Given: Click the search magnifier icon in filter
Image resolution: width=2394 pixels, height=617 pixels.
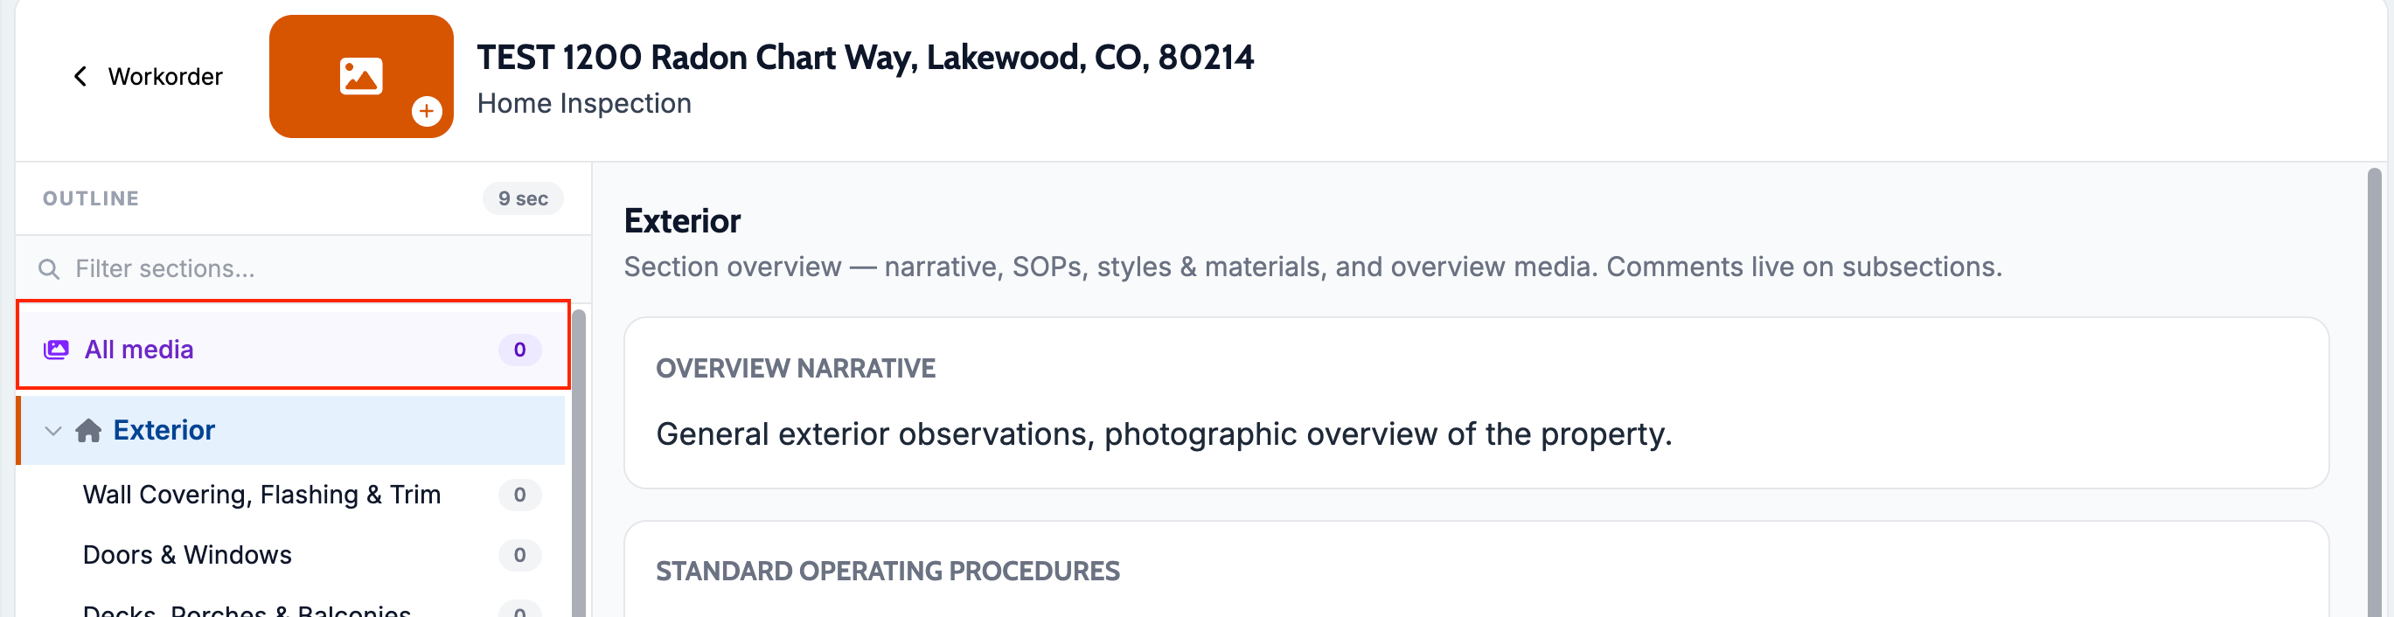Looking at the screenshot, I should tap(49, 269).
